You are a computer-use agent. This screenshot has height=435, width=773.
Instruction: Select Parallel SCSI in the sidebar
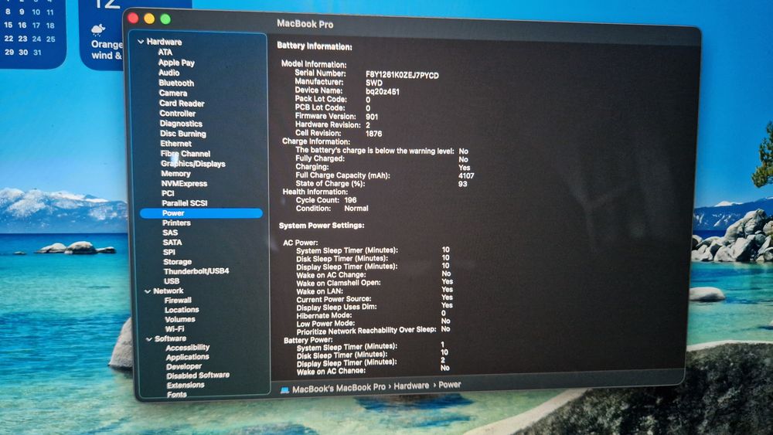pos(185,203)
